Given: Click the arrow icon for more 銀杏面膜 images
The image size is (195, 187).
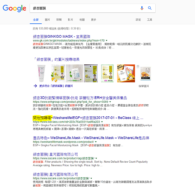Looking at the screenshot, I should click(35, 86).
